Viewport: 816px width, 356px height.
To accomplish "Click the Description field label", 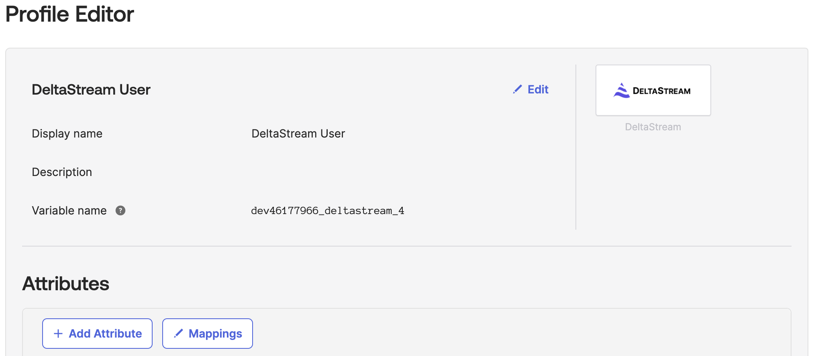I will [x=62, y=172].
